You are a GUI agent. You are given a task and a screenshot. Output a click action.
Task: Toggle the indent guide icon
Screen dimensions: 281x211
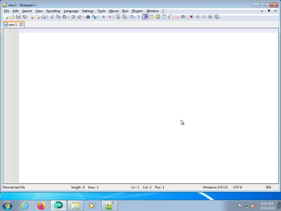coord(145,17)
